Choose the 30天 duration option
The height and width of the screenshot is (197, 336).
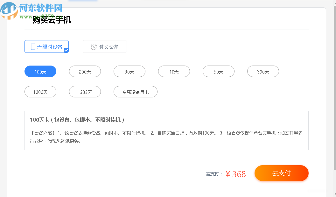(x=129, y=71)
